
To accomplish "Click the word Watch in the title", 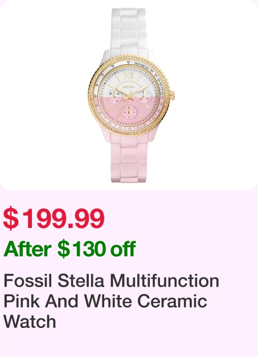I will [30, 321].
